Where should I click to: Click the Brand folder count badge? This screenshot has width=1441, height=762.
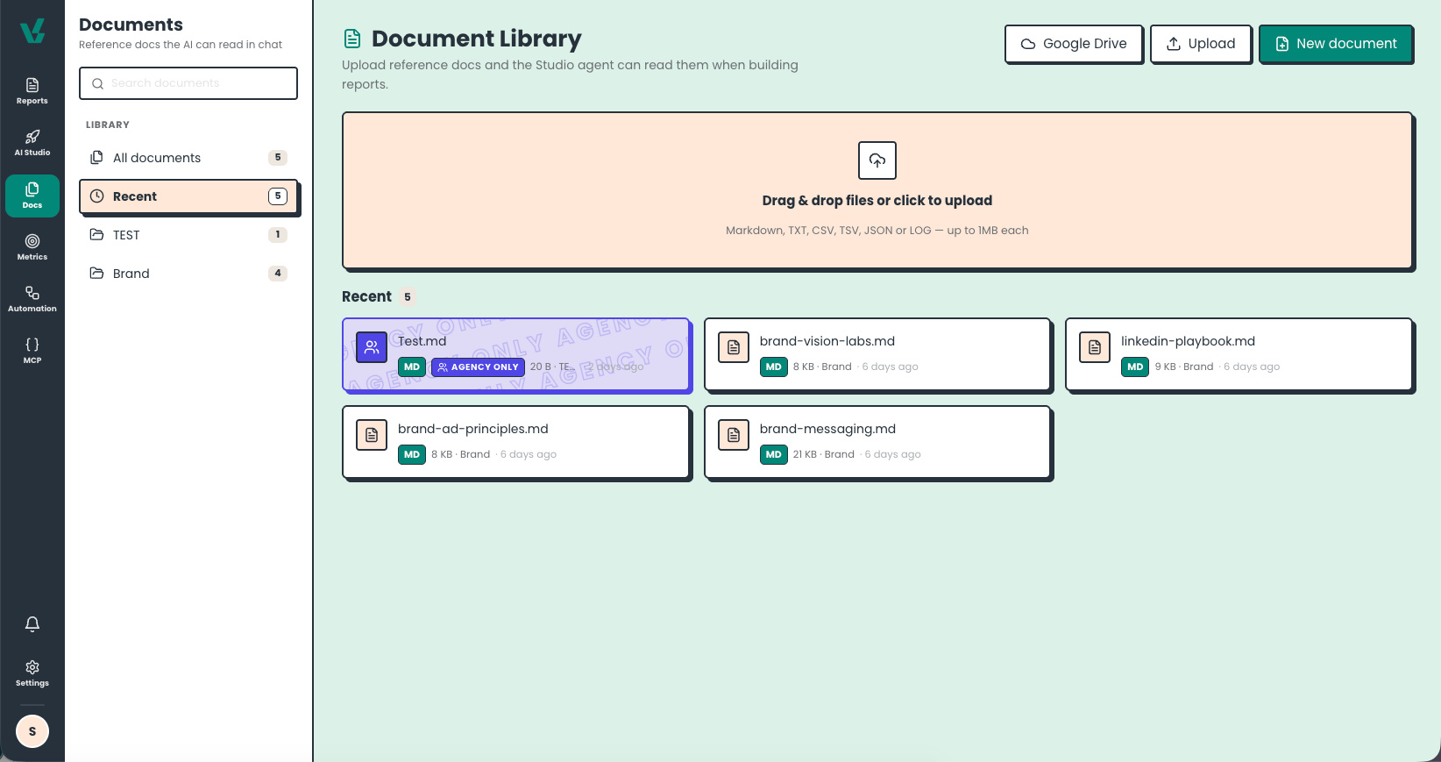tap(278, 274)
